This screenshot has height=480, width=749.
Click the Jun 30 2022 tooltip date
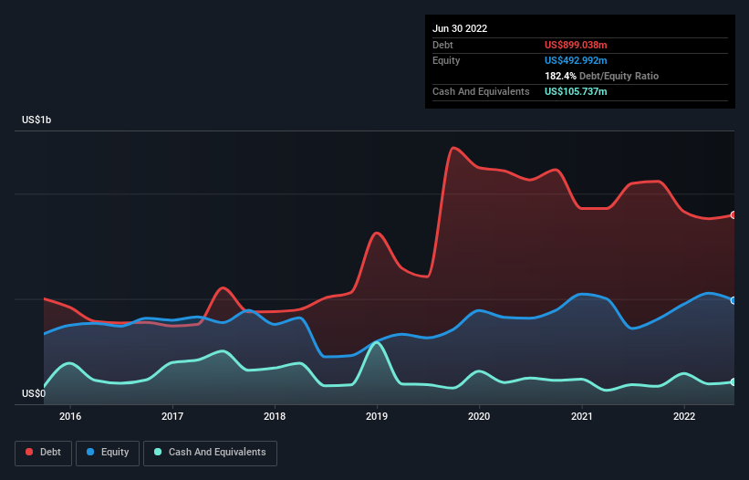pos(460,28)
